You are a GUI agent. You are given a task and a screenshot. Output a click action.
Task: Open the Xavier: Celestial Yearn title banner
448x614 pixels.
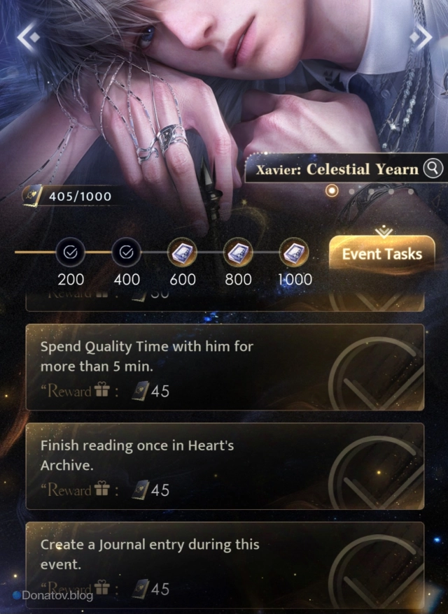(337, 169)
